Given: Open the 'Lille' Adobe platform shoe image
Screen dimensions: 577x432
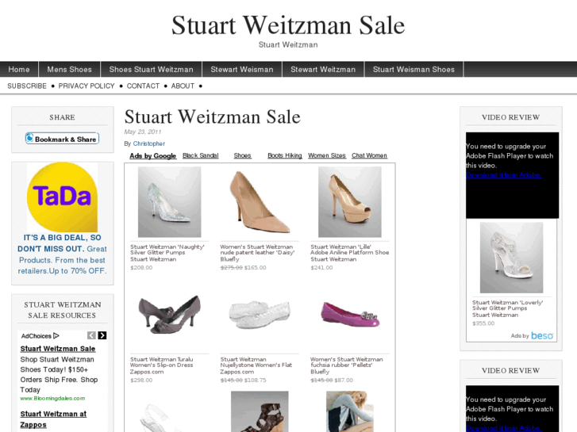Looking at the screenshot, I should click(x=349, y=202).
